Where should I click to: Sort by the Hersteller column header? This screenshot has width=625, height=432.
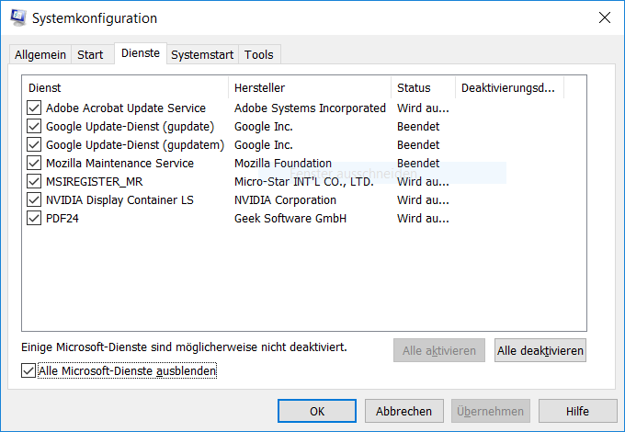309,88
